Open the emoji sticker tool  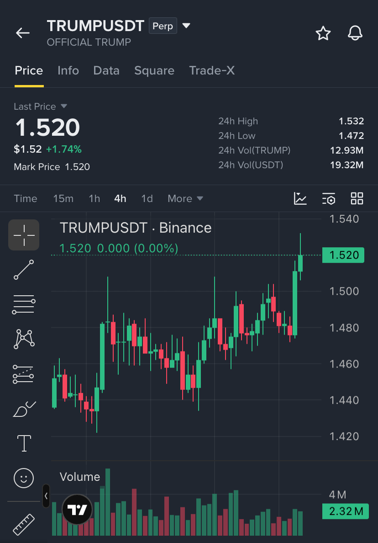point(24,478)
